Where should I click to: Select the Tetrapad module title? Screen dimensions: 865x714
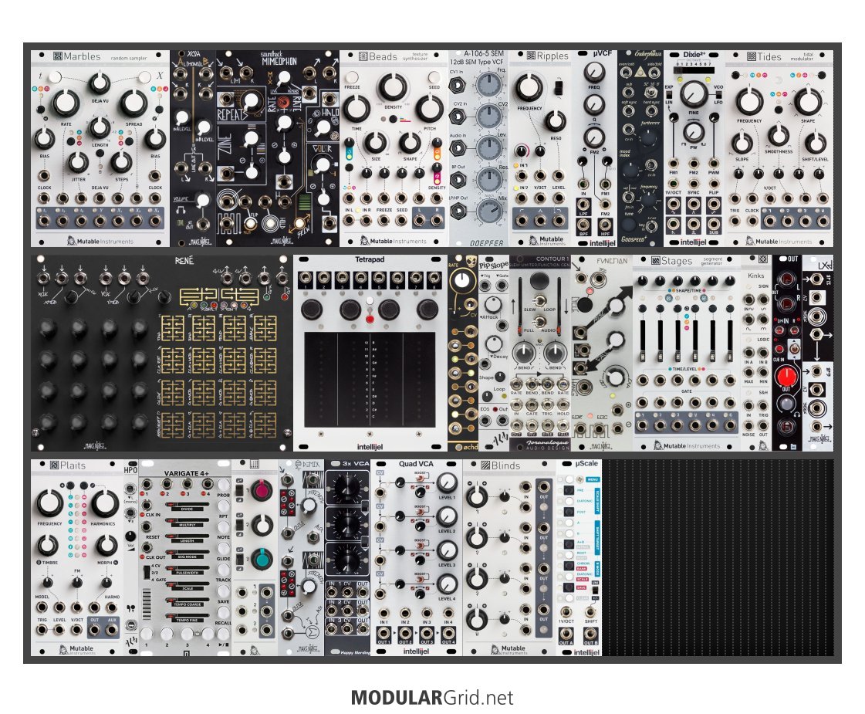(370, 260)
